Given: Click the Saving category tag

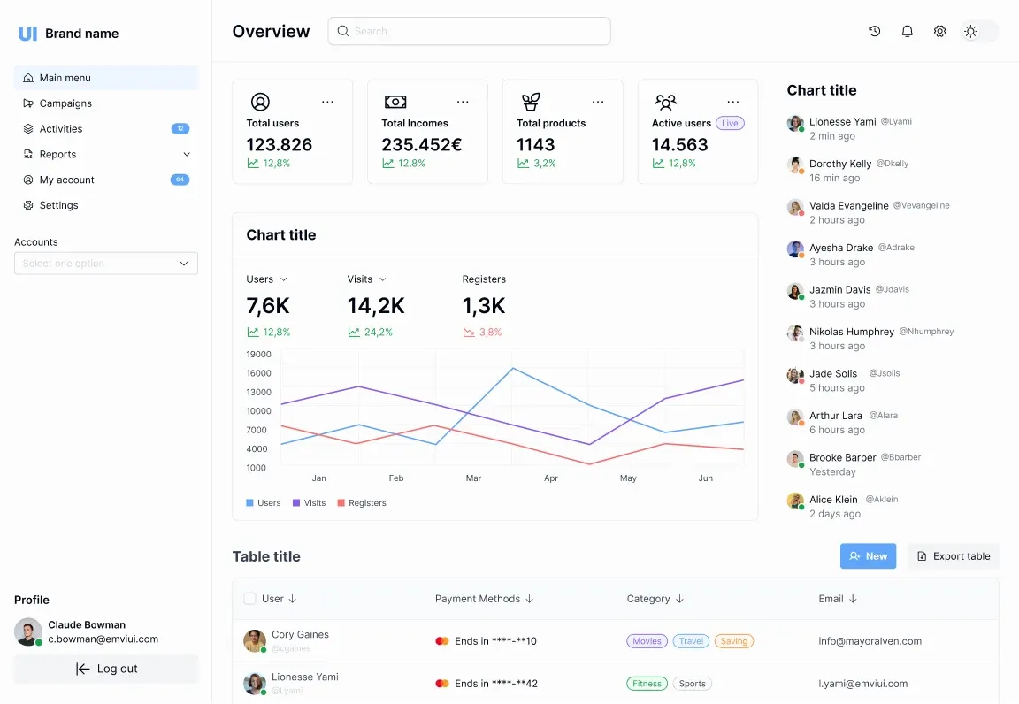Looking at the screenshot, I should (733, 641).
